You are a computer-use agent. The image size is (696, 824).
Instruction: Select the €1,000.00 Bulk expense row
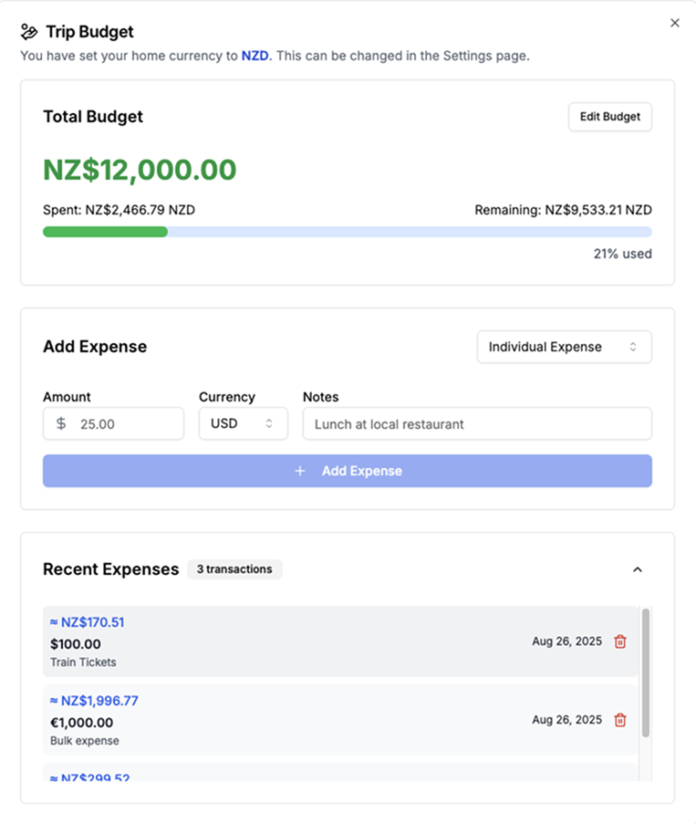tap(274, 720)
